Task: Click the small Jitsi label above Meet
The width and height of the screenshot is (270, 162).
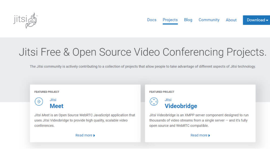Action: tap(53, 100)
